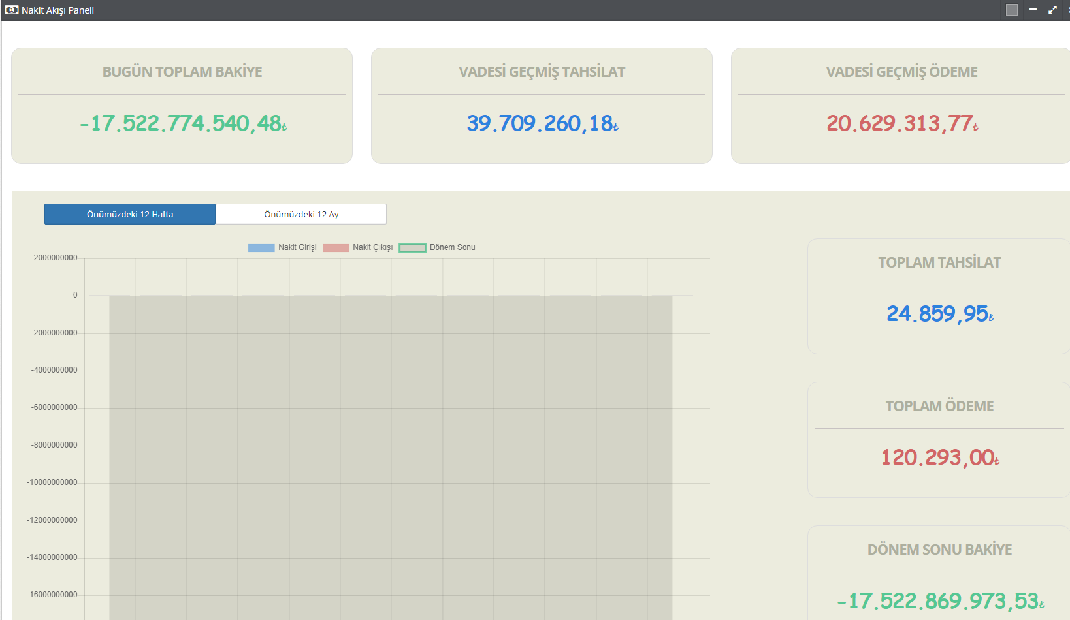Click the Nakit Akışı Paneli title text

point(57,10)
